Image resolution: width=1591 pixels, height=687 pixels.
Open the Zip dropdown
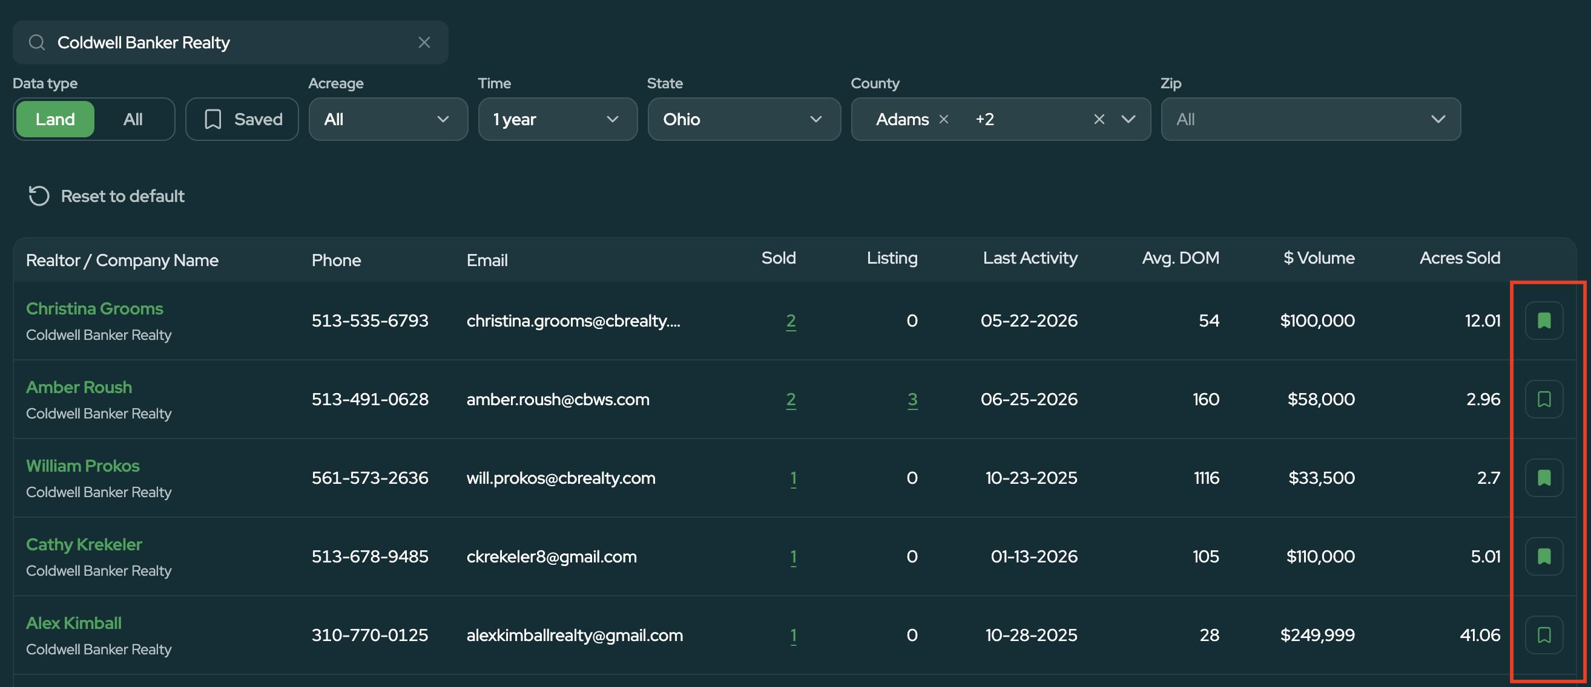tap(1311, 119)
